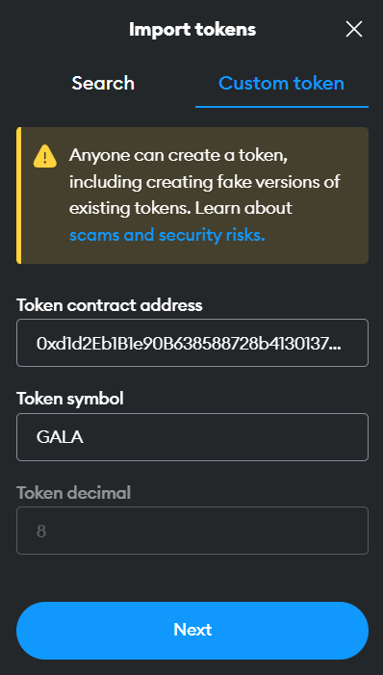Image resolution: width=383 pixels, height=675 pixels.
Task: Open the scams and security risks link
Action: tap(167, 235)
